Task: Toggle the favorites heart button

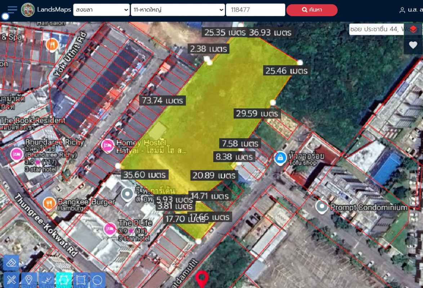Action: pos(413,46)
